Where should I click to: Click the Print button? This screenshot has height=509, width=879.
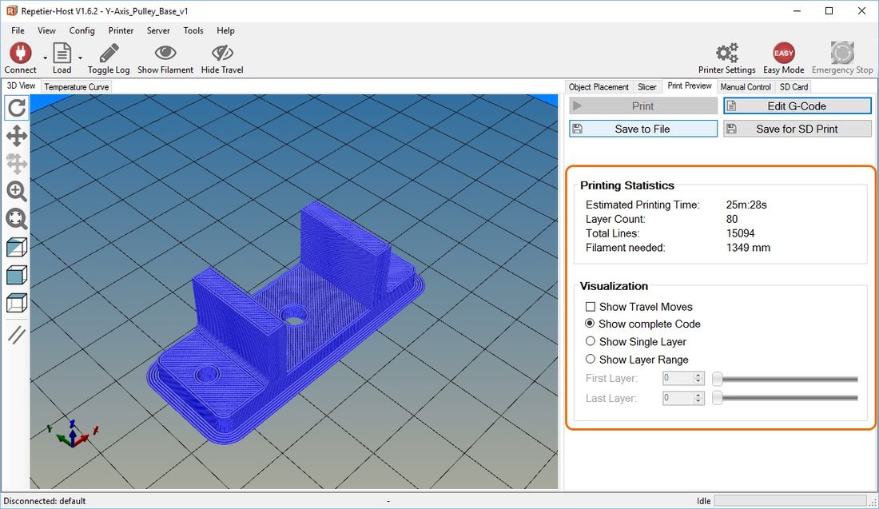click(643, 106)
